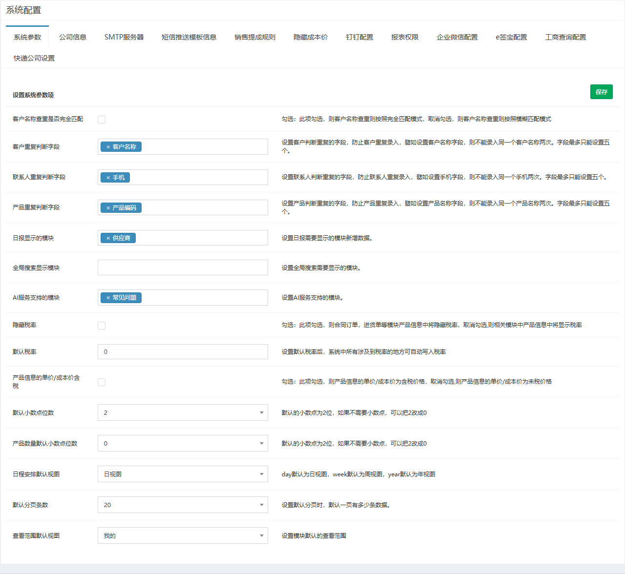The image size is (625, 574).
Task: Click the 设置模块默认的查看范围 description
Action: click(x=314, y=536)
